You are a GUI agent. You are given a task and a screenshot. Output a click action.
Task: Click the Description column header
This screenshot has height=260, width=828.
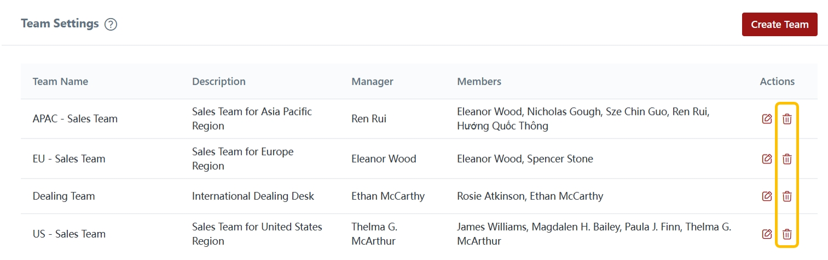[x=218, y=82]
